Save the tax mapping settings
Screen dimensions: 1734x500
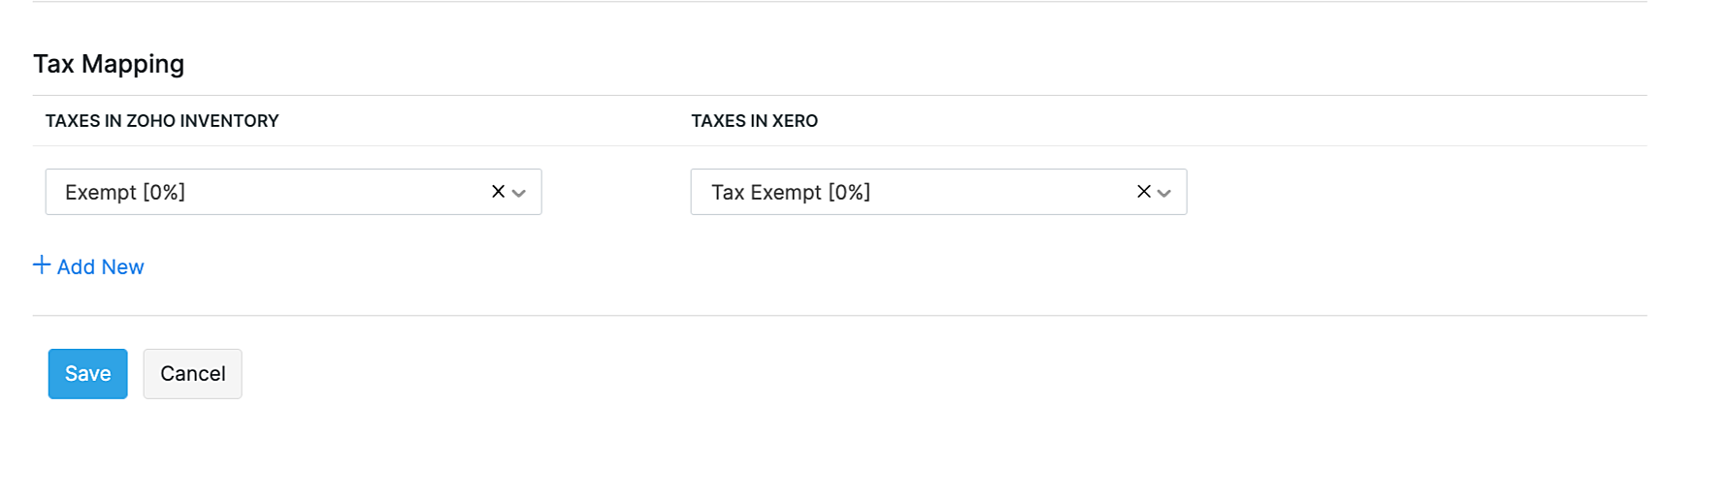pos(87,374)
